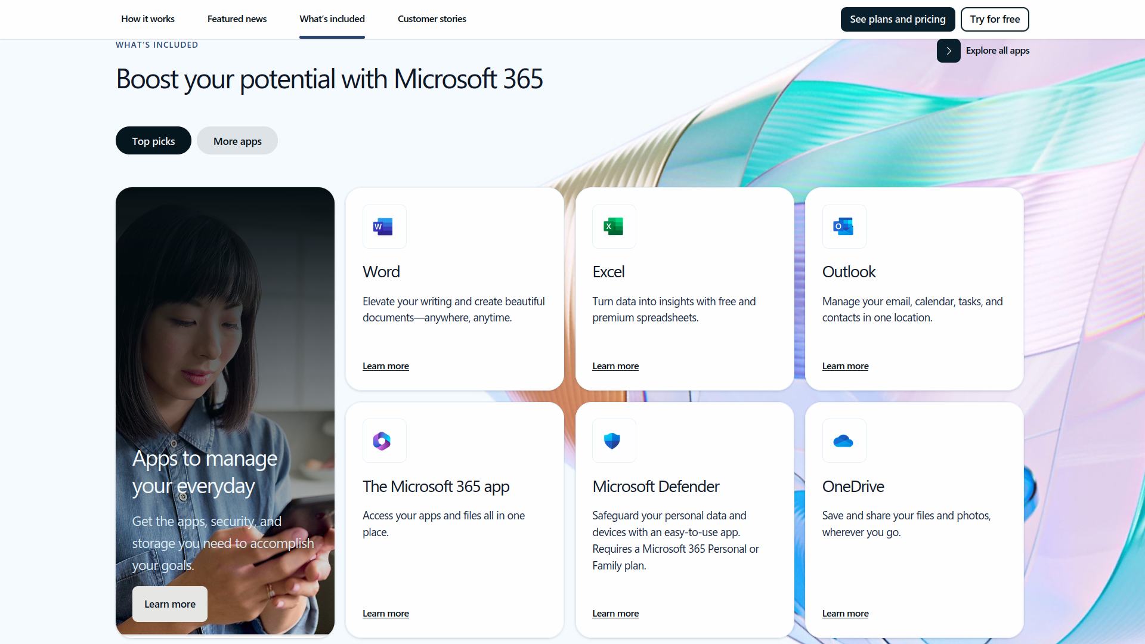Click the OneDrive cloud icon
1145x644 pixels.
tap(844, 441)
